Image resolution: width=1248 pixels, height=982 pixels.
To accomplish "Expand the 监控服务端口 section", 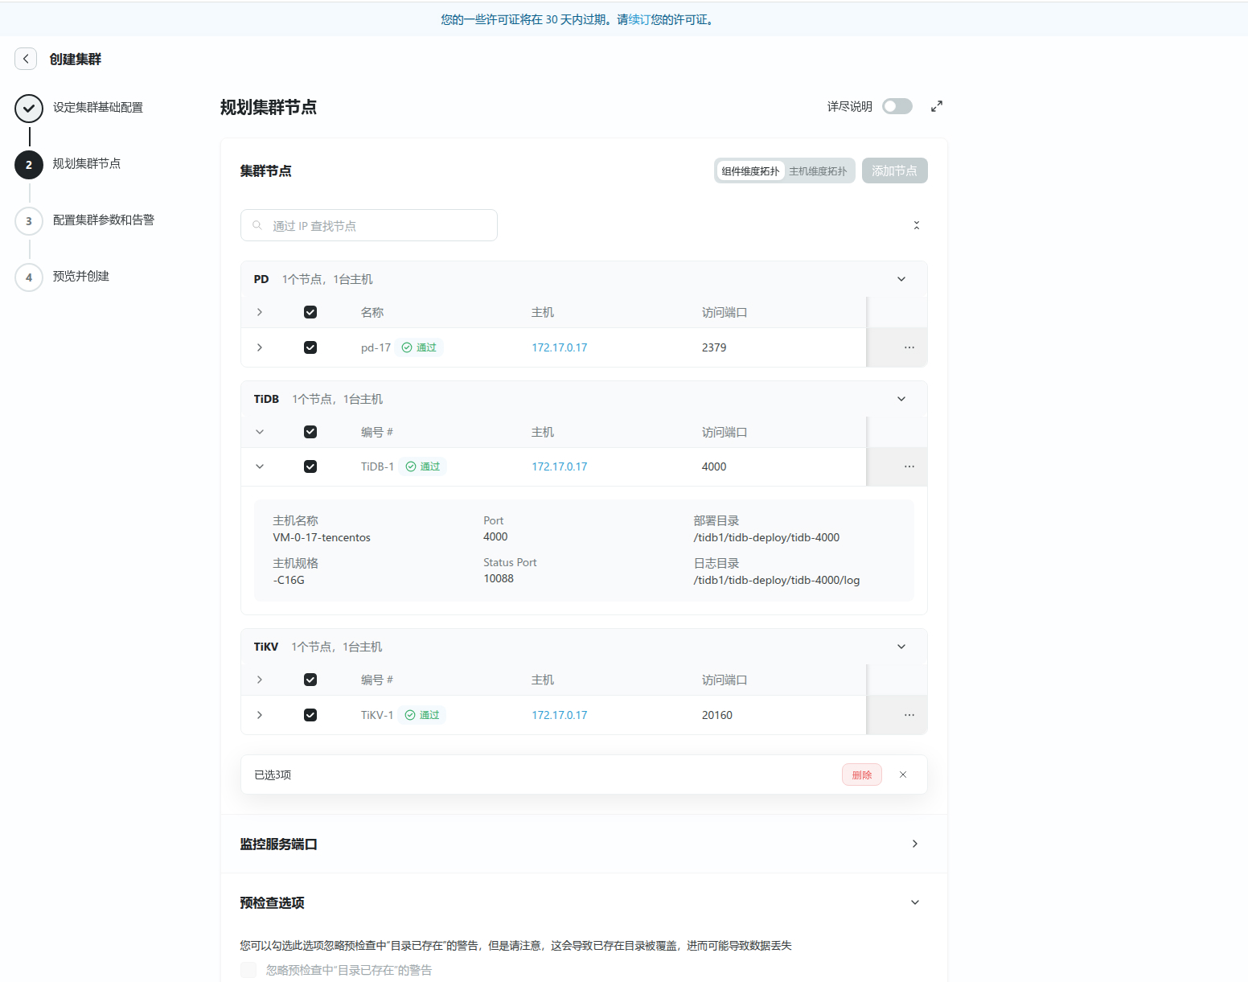I will point(915,844).
